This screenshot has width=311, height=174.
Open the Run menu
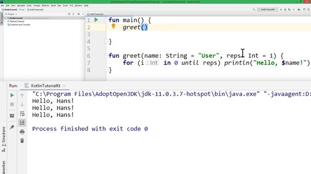click(59, 6)
